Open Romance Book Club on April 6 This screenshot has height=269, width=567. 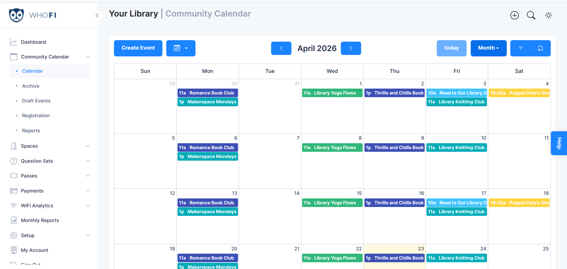coord(208,148)
